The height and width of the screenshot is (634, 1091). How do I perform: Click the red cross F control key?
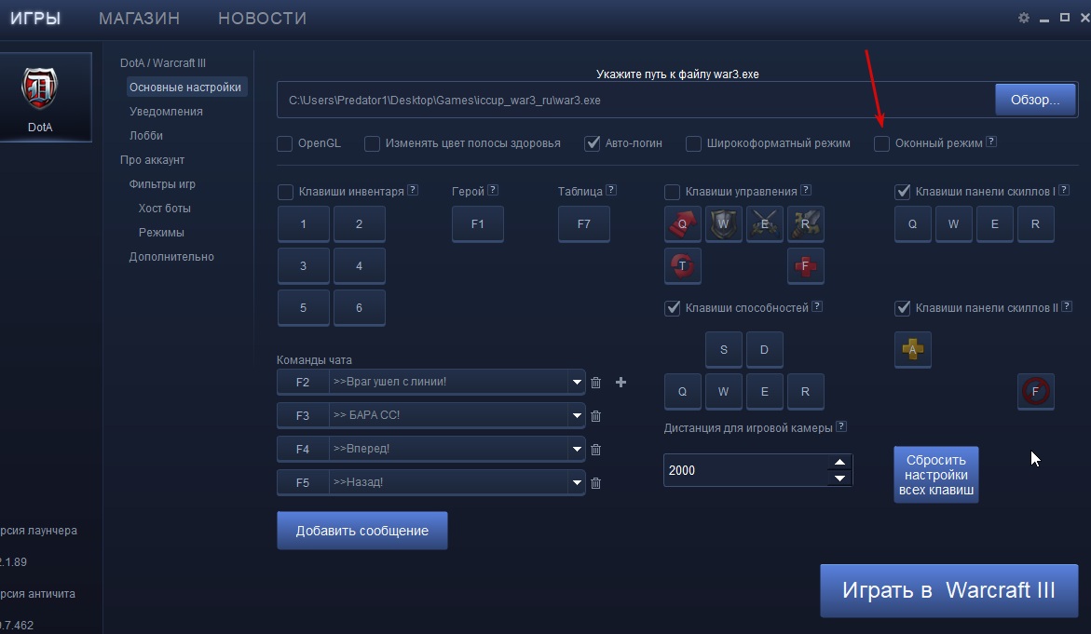click(x=806, y=265)
